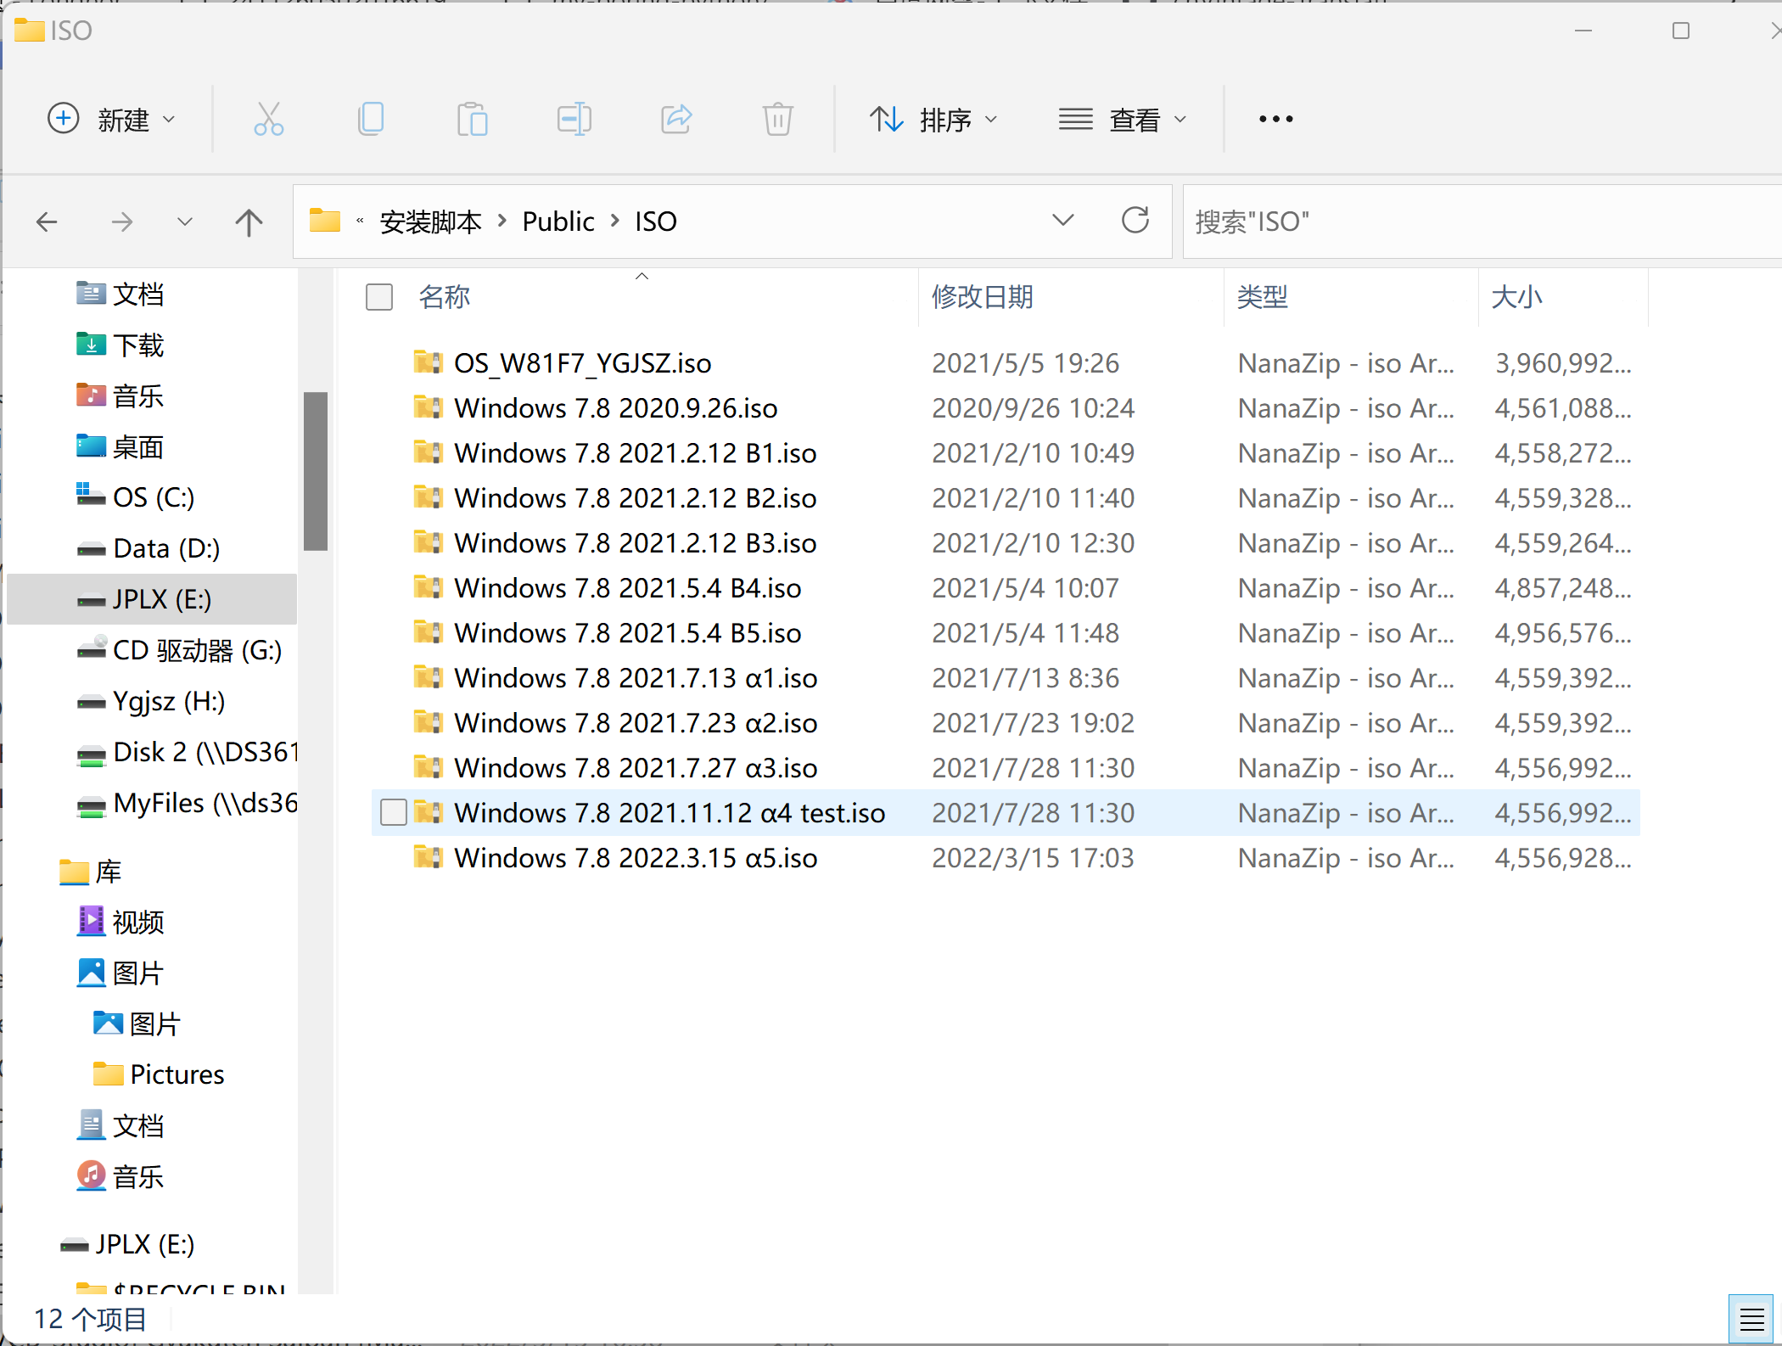Select Windows 7.8 2021.5.4 B5.iso file
1782x1346 pixels.
coord(627,633)
